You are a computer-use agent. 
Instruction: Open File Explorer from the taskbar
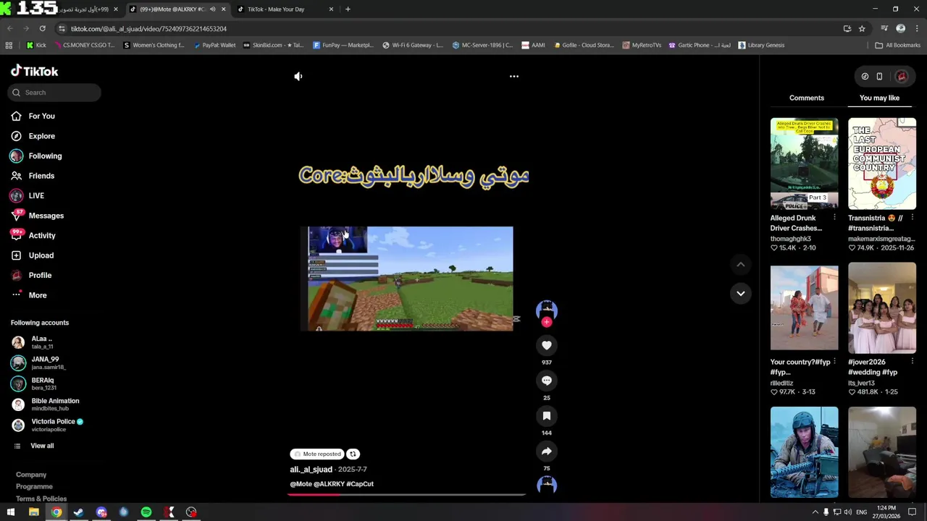(33, 512)
